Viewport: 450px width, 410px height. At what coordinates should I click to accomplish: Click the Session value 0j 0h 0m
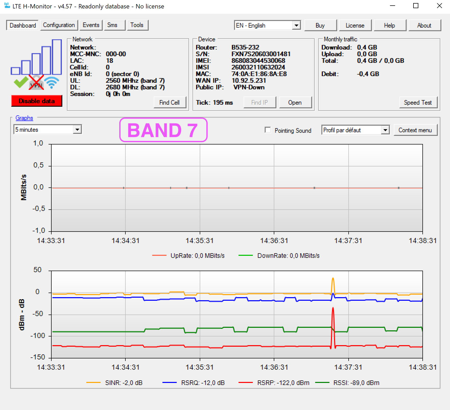point(118,94)
